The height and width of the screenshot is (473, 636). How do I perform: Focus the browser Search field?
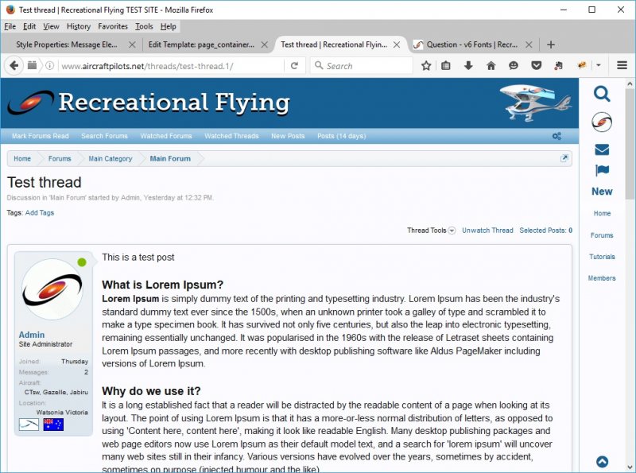[x=362, y=65]
